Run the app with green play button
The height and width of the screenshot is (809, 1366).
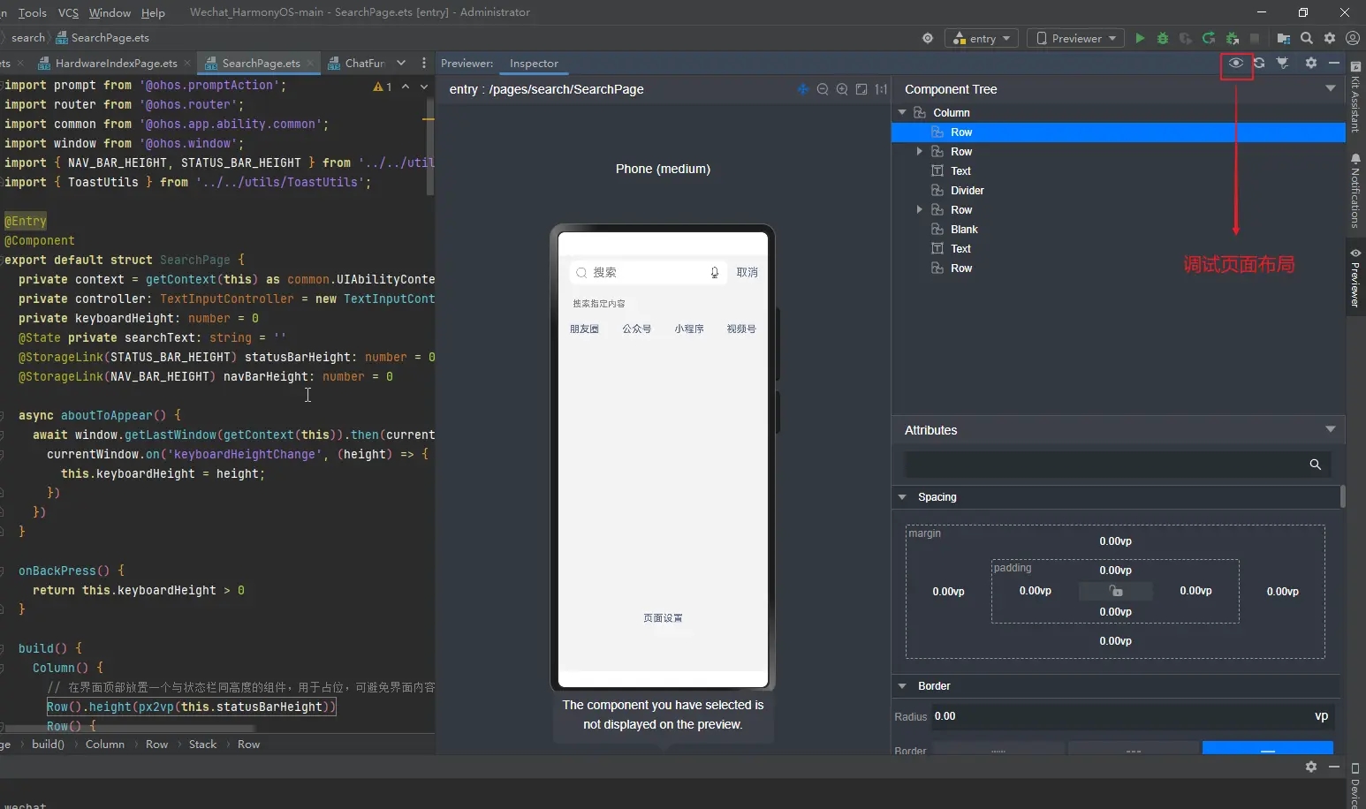point(1140,38)
